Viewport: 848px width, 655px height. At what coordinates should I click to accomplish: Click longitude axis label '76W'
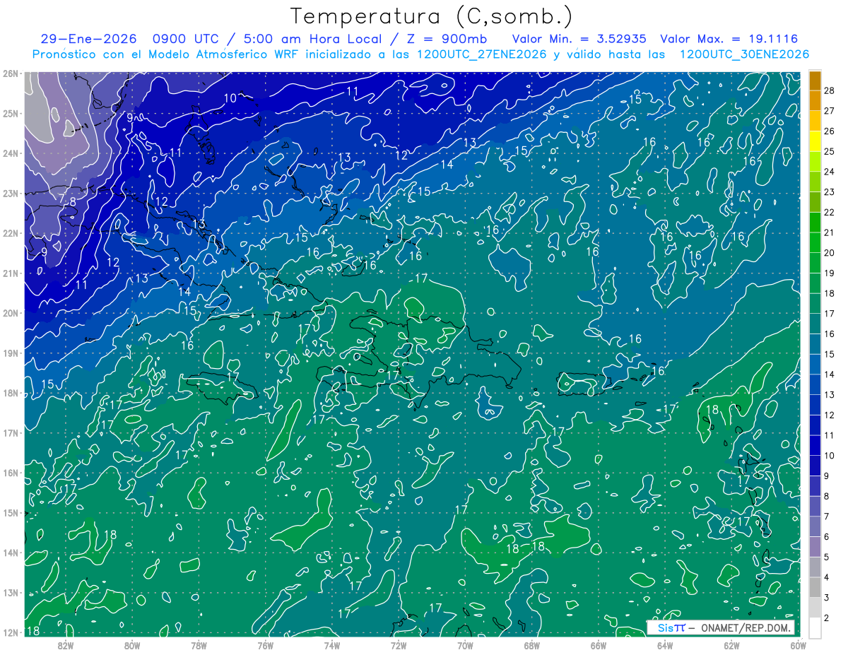pyautogui.click(x=265, y=644)
